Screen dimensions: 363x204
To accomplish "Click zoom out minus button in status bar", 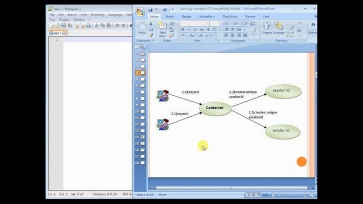I will 273,195.
